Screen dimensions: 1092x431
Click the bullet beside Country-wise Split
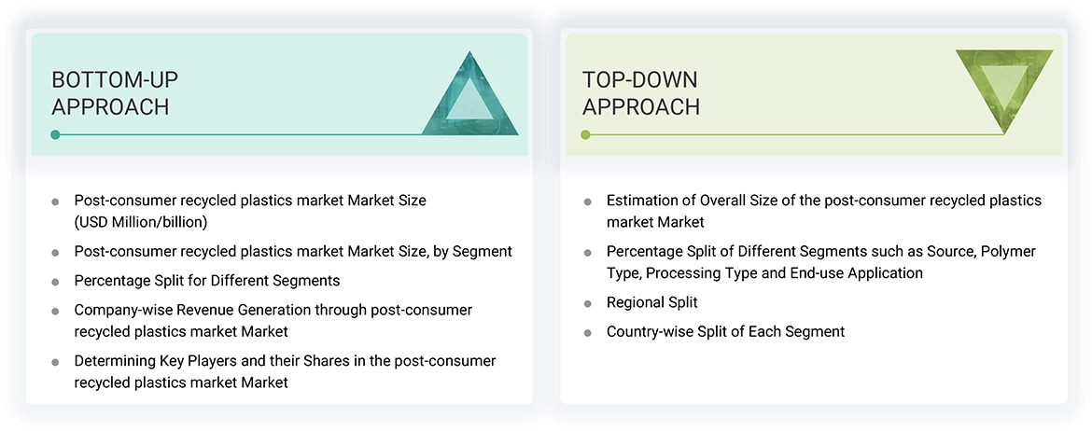point(588,332)
